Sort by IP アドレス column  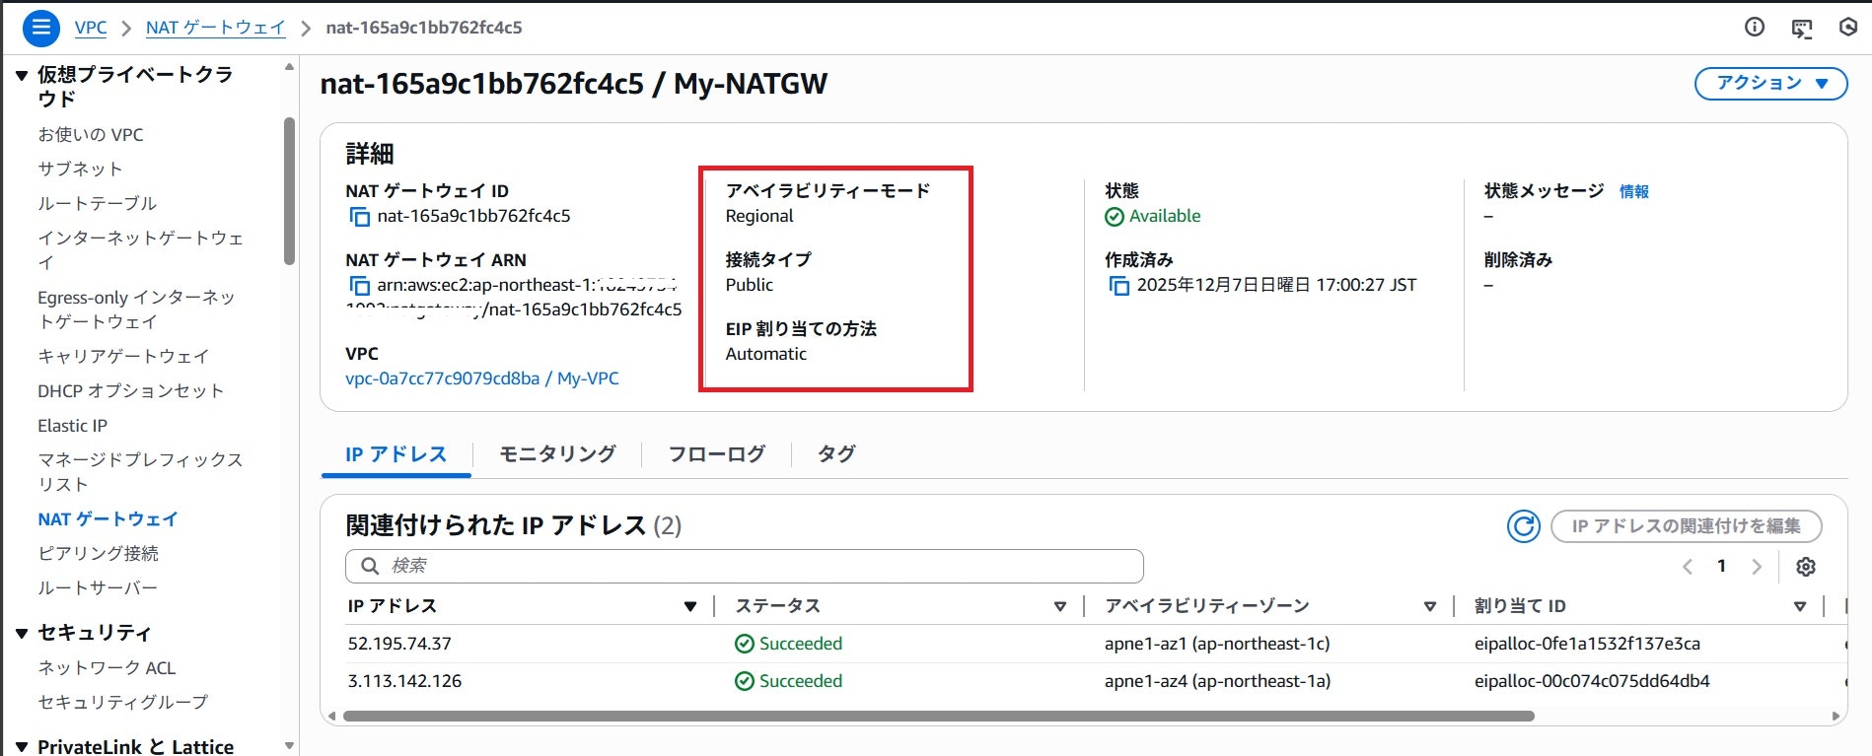click(690, 606)
